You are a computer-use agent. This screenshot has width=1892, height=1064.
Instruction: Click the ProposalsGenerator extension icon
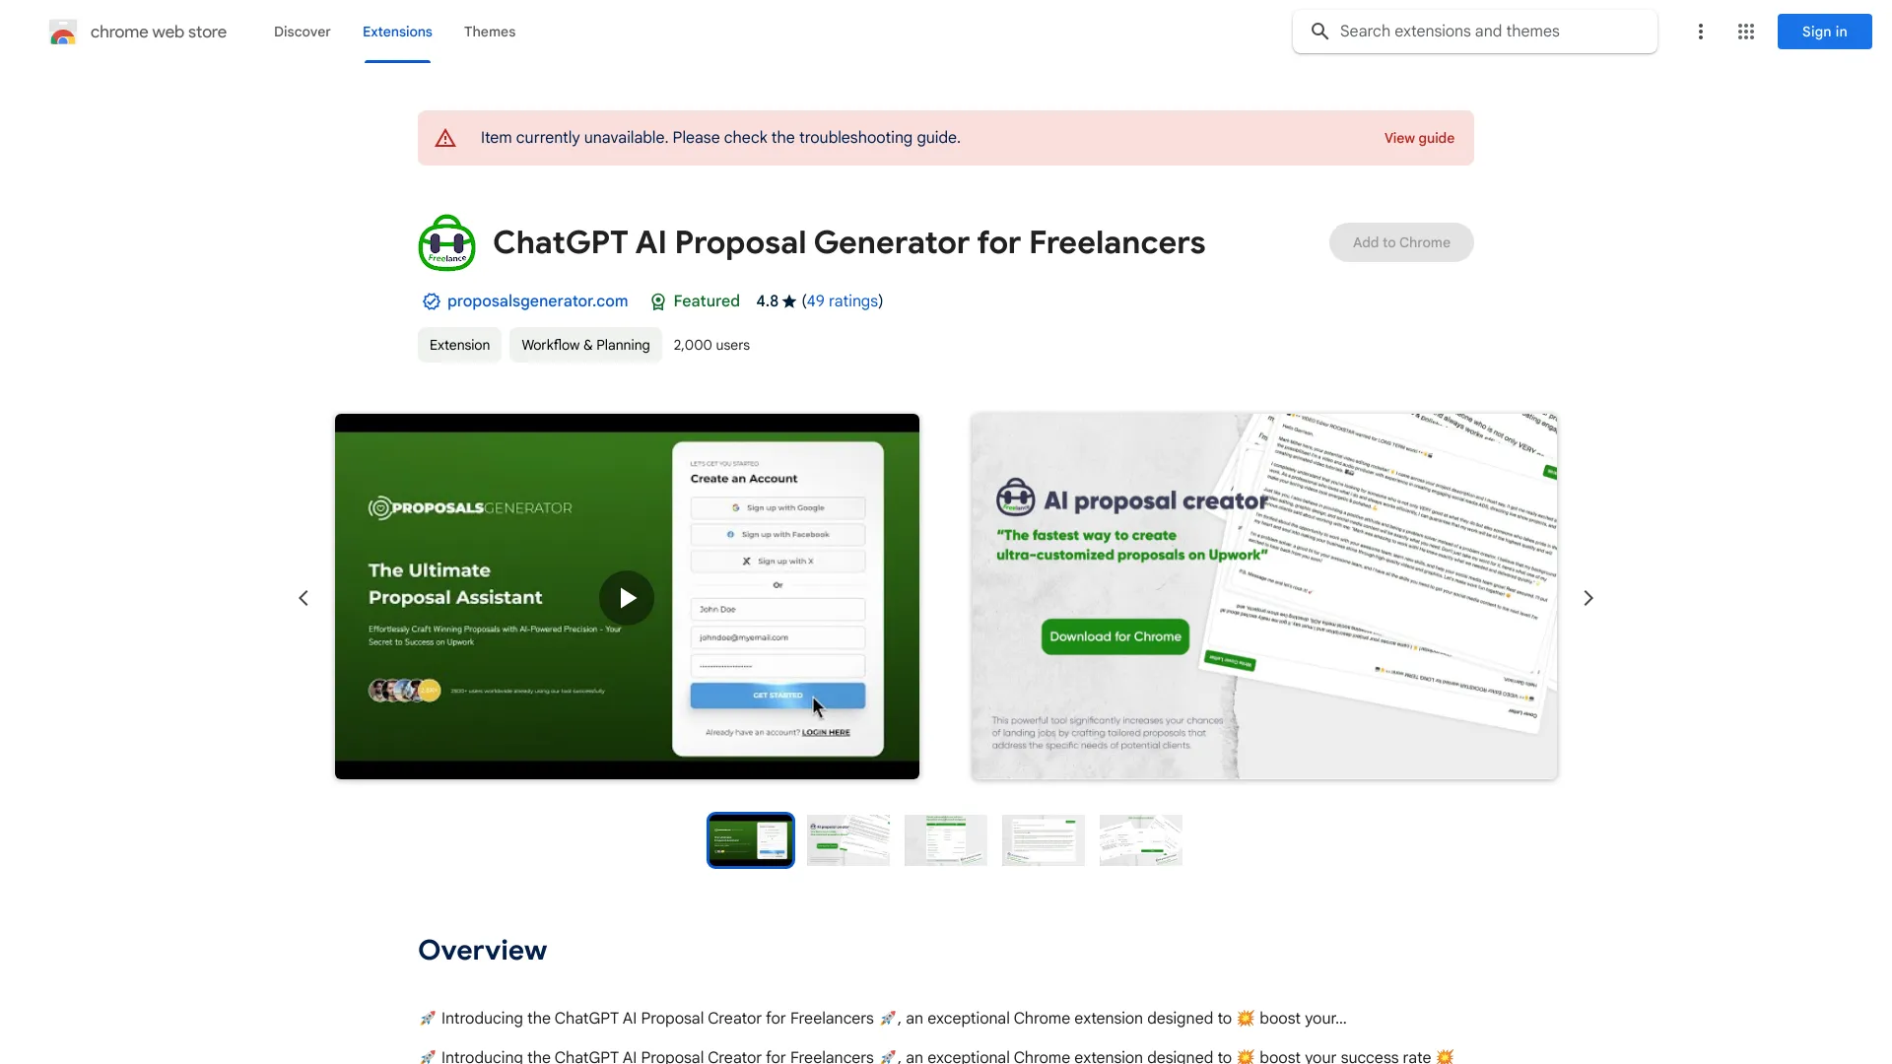[x=448, y=241]
